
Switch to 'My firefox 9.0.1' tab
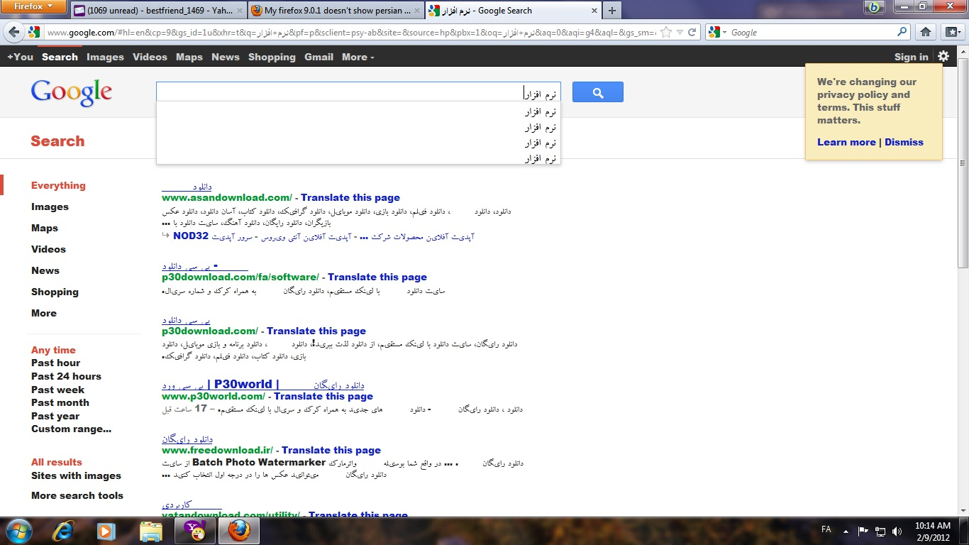[x=336, y=11]
